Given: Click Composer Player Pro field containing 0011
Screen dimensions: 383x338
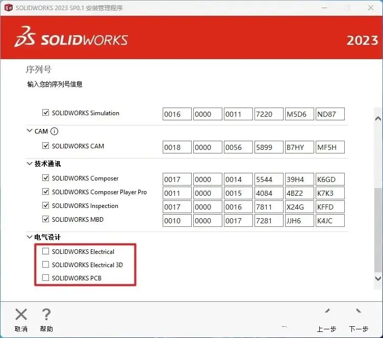Looking at the screenshot, I should [x=177, y=193].
